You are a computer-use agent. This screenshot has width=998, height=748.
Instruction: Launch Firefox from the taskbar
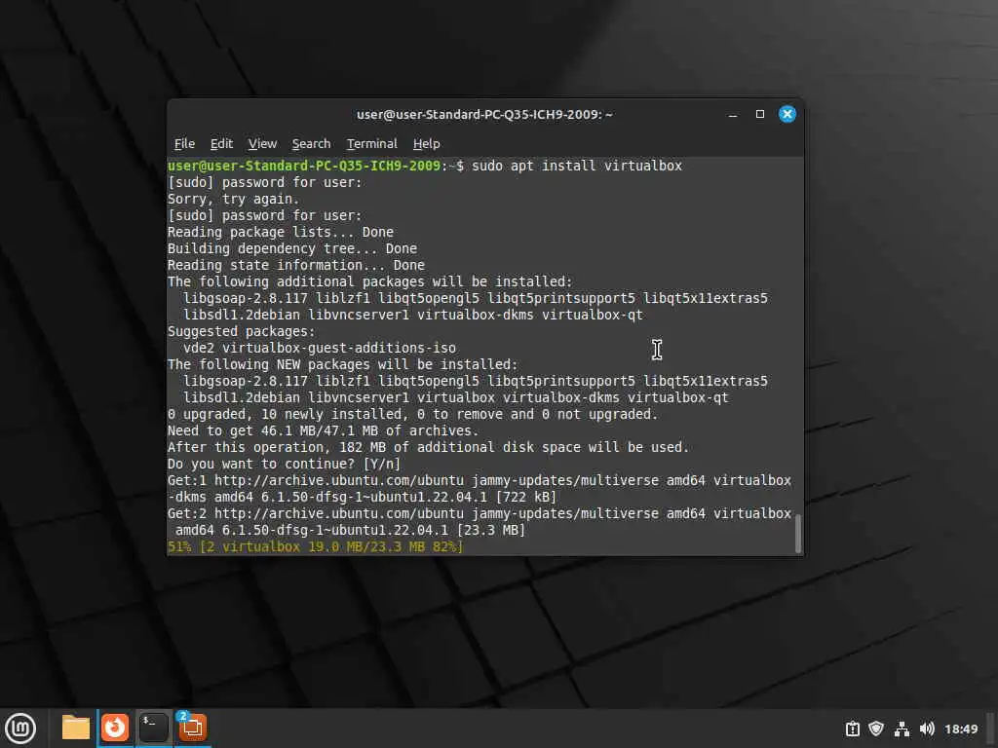tap(115, 728)
